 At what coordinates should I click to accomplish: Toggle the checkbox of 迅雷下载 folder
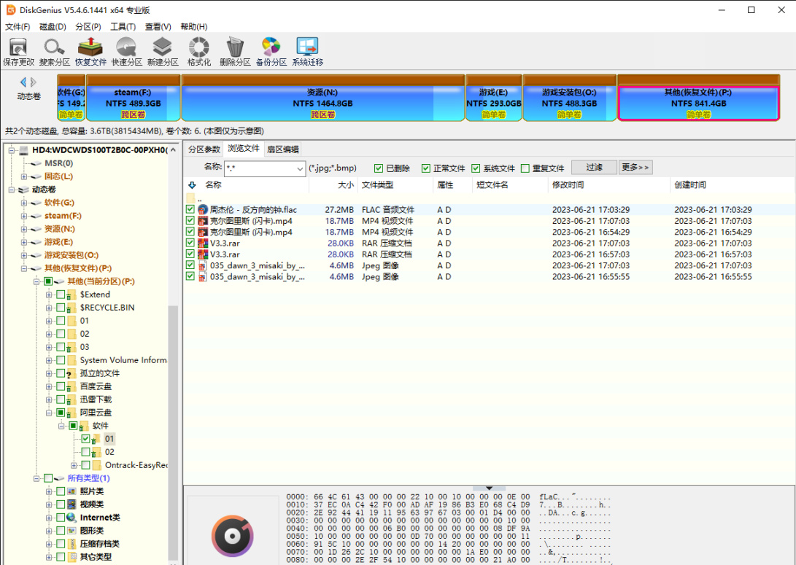61,400
